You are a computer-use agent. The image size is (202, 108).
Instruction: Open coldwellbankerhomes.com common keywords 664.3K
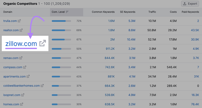click(x=110, y=86)
